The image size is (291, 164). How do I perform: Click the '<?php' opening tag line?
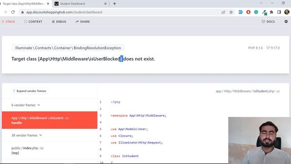115,102
